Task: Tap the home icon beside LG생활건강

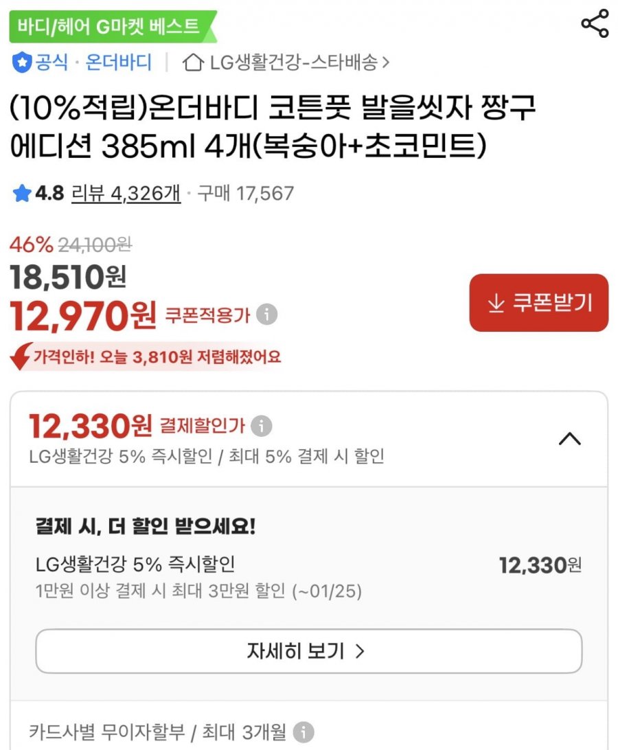Action: (x=194, y=63)
